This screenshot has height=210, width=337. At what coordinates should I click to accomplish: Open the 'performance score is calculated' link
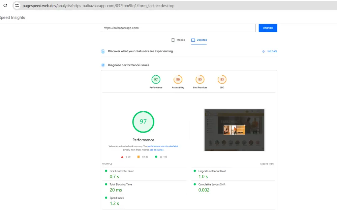[163, 146]
